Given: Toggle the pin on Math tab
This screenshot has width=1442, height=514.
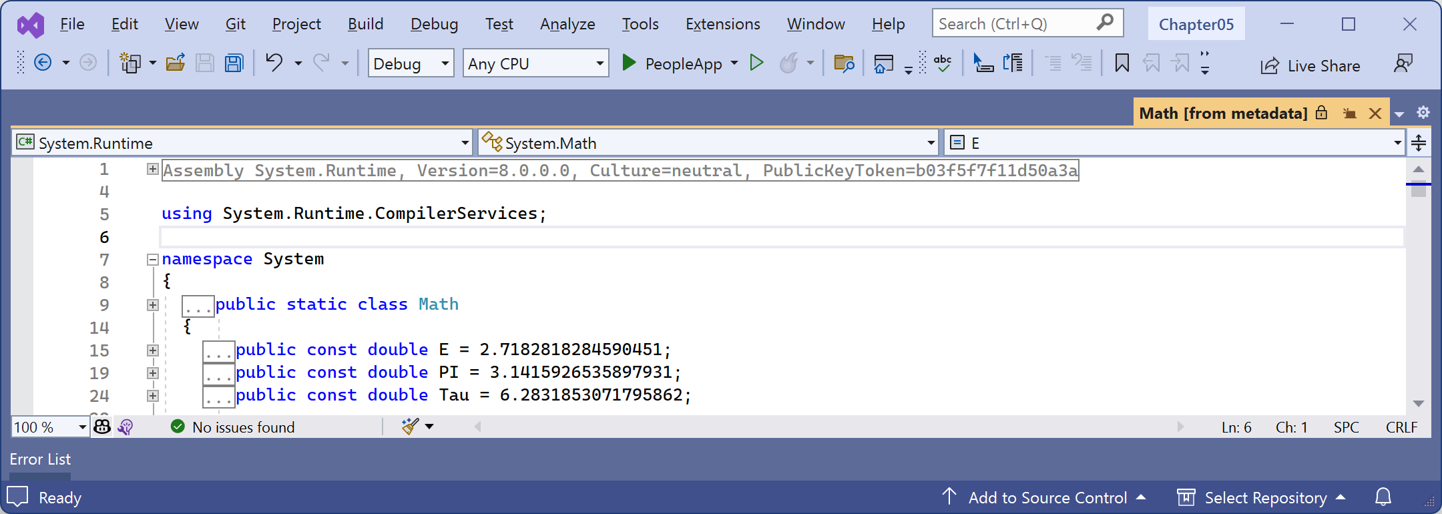Looking at the screenshot, I should [x=1349, y=113].
